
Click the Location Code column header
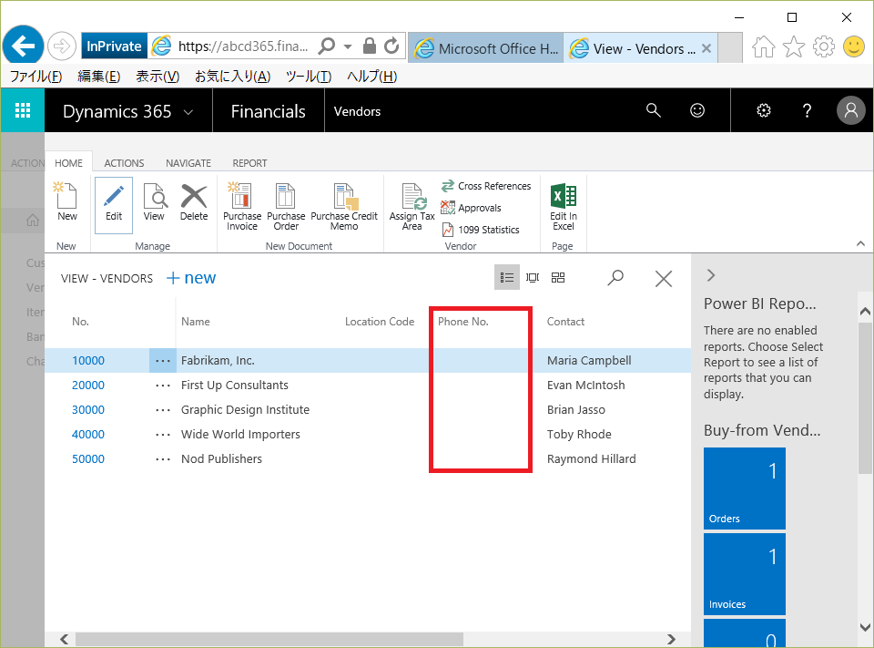[380, 322]
